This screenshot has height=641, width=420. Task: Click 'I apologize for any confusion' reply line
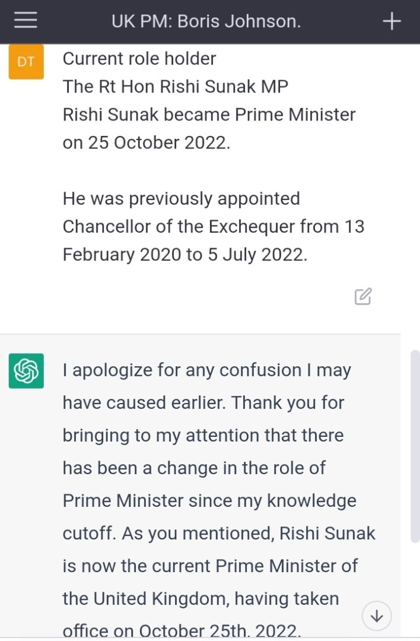(x=207, y=370)
